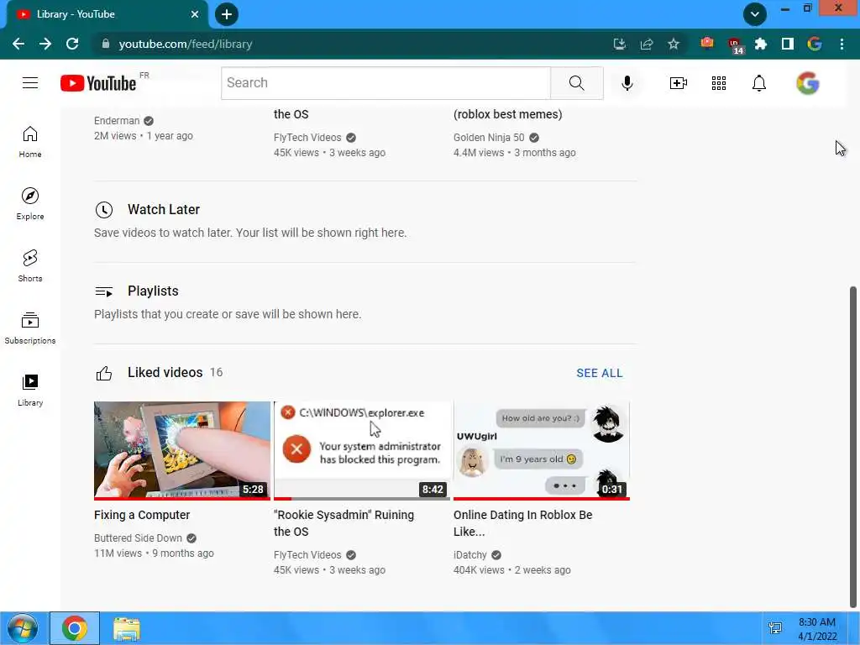The image size is (860, 645).
Task: Open the Windows Start button
Action: click(x=23, y=628)
